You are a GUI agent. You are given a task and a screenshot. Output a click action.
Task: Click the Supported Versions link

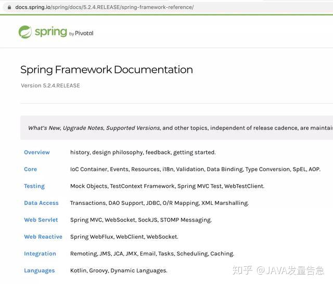[133, 128]
